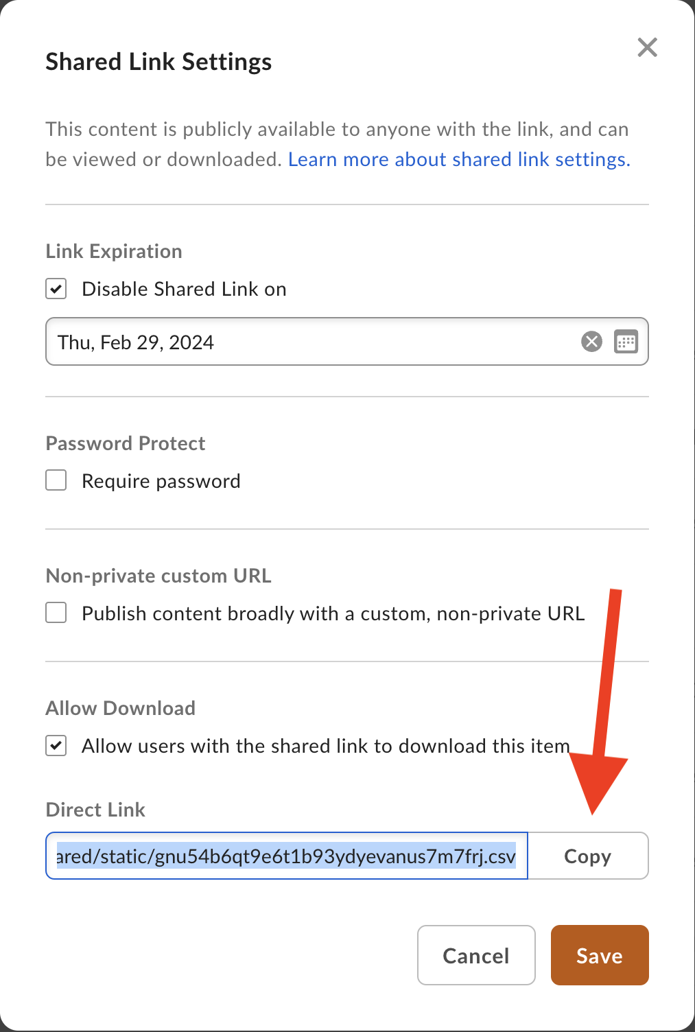Click the 'Shared Link Settings' dialog title
Viewport: 695px width, 1032px height.
coord(158,62)
